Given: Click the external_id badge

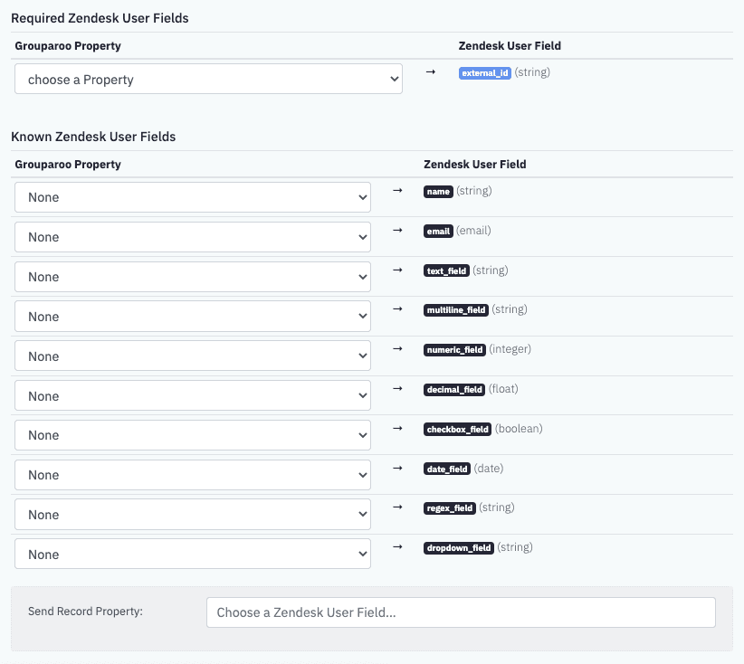Looking at the screenshot, I should click(x=484, y=73).
